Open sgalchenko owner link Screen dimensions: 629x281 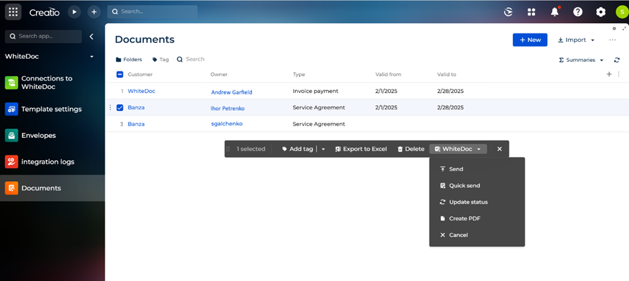(227, 124)
